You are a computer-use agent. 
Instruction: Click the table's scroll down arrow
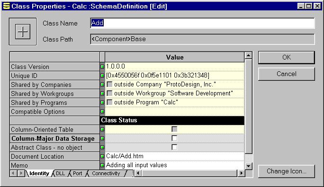pos(248,166)
